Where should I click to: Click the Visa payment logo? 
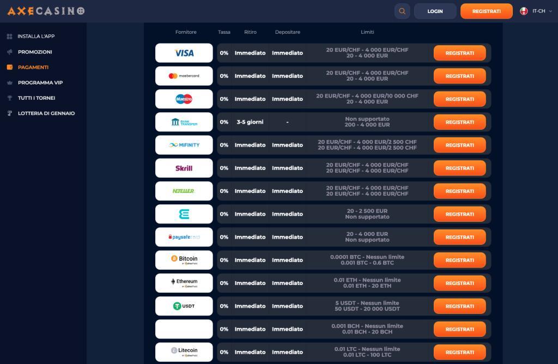tap(184, 53)
